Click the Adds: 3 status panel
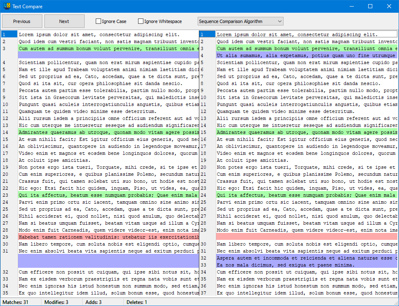The height and width of the screenshot is (306, 399). pos(103,302)
